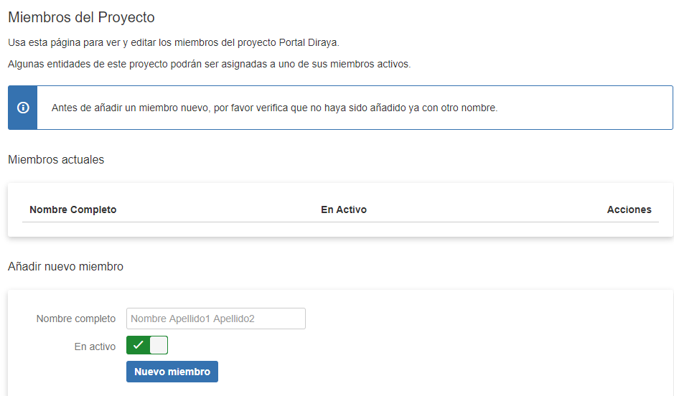Click the sentence starting with Algunas entidades

click(x=210, y=64)
